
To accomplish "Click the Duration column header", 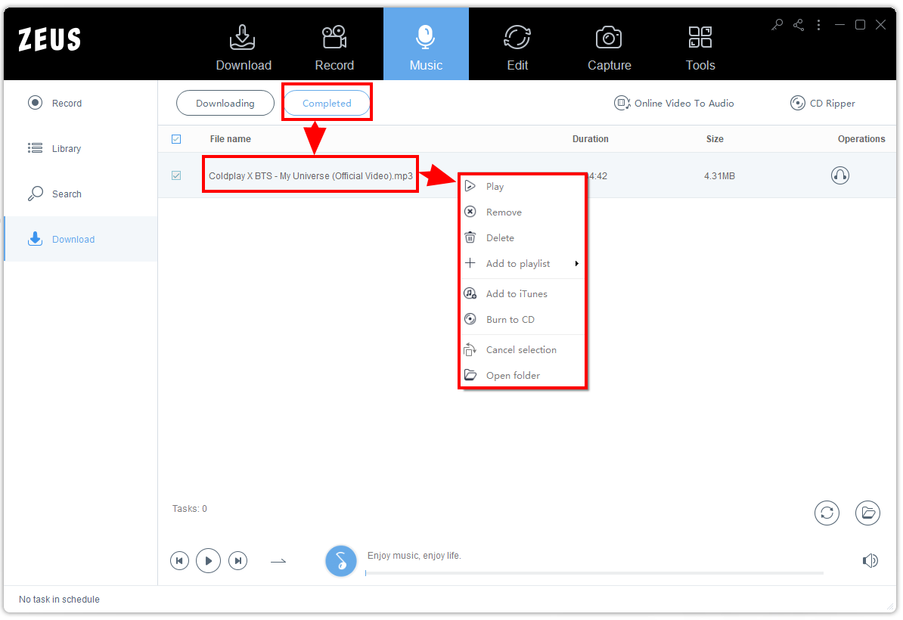I will 591,138.
